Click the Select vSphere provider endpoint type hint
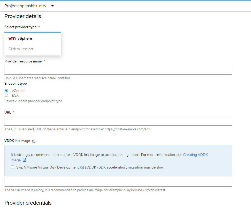This screenshot has height=208, width=251. point(34,101)
